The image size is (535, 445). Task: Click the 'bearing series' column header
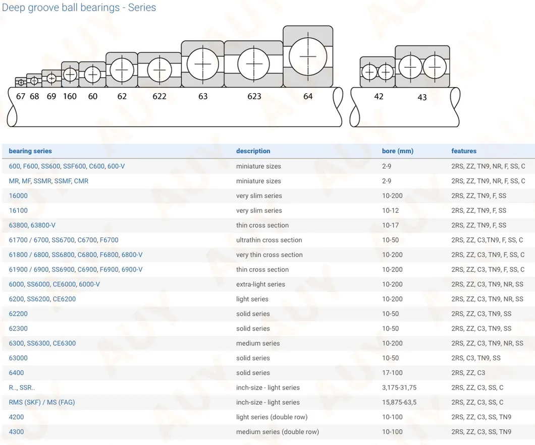[x=30, y=151]
